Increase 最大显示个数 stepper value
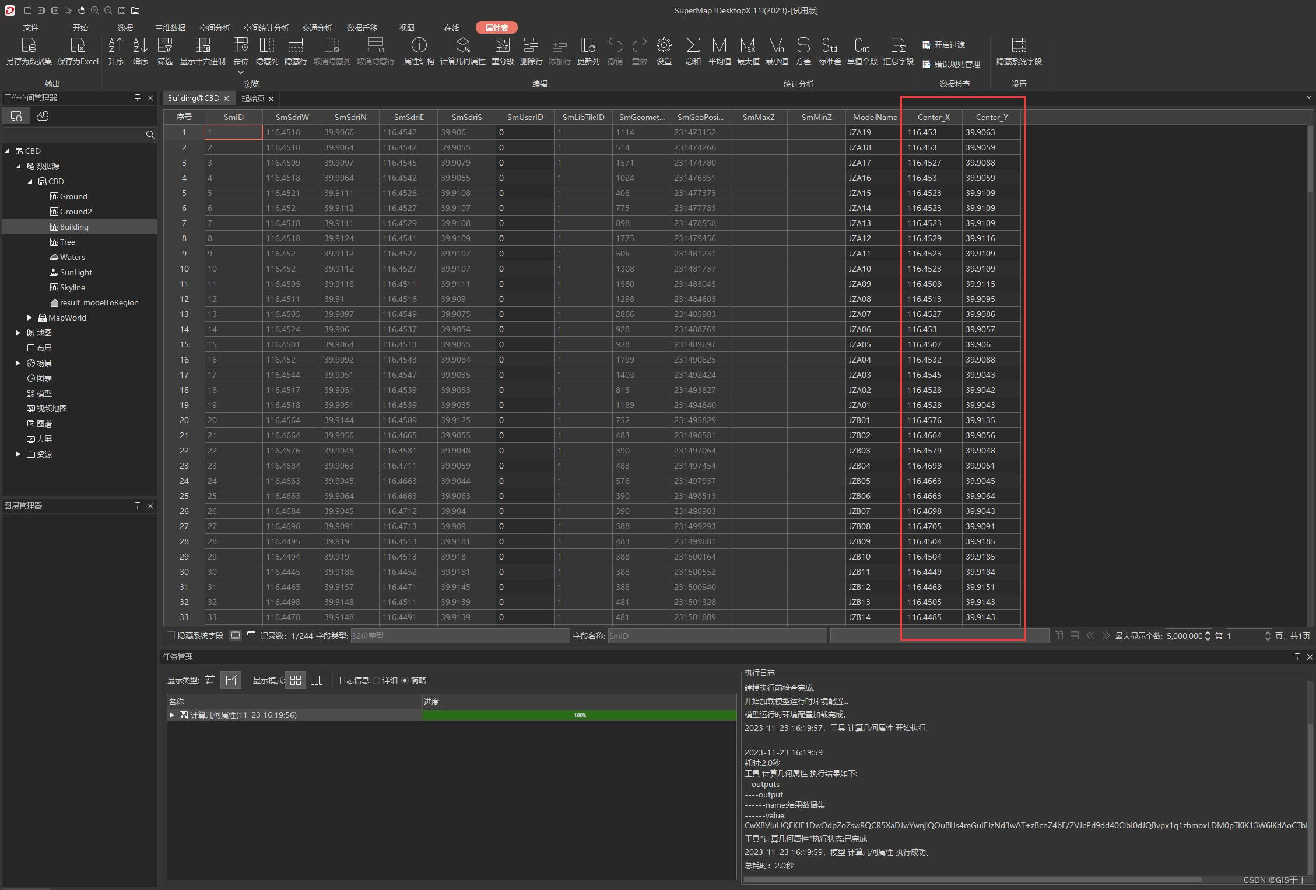Screen dimensions: 1316x890 tap(1208, 633)
